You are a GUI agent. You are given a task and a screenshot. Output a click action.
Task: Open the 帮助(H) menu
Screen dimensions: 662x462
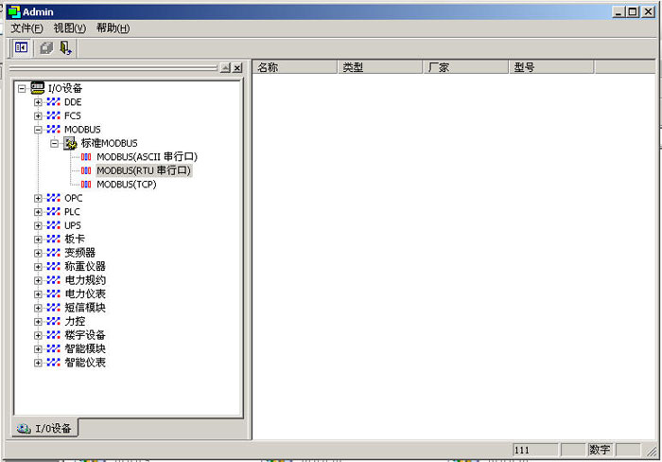113,28
